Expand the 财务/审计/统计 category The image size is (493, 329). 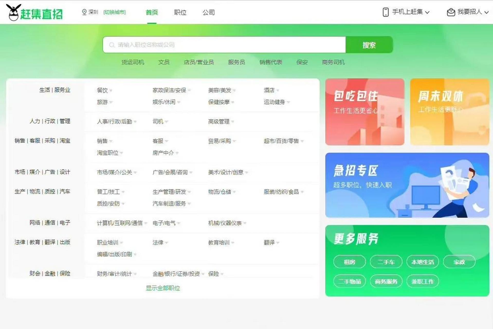pyautogui.click(x=116, y=274)
